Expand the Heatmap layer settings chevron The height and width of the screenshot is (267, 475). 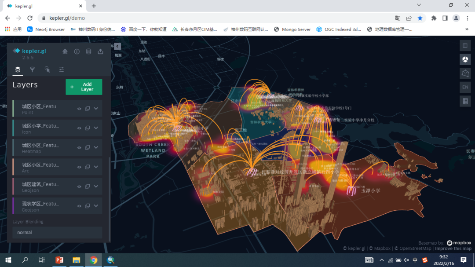[96, 147]
